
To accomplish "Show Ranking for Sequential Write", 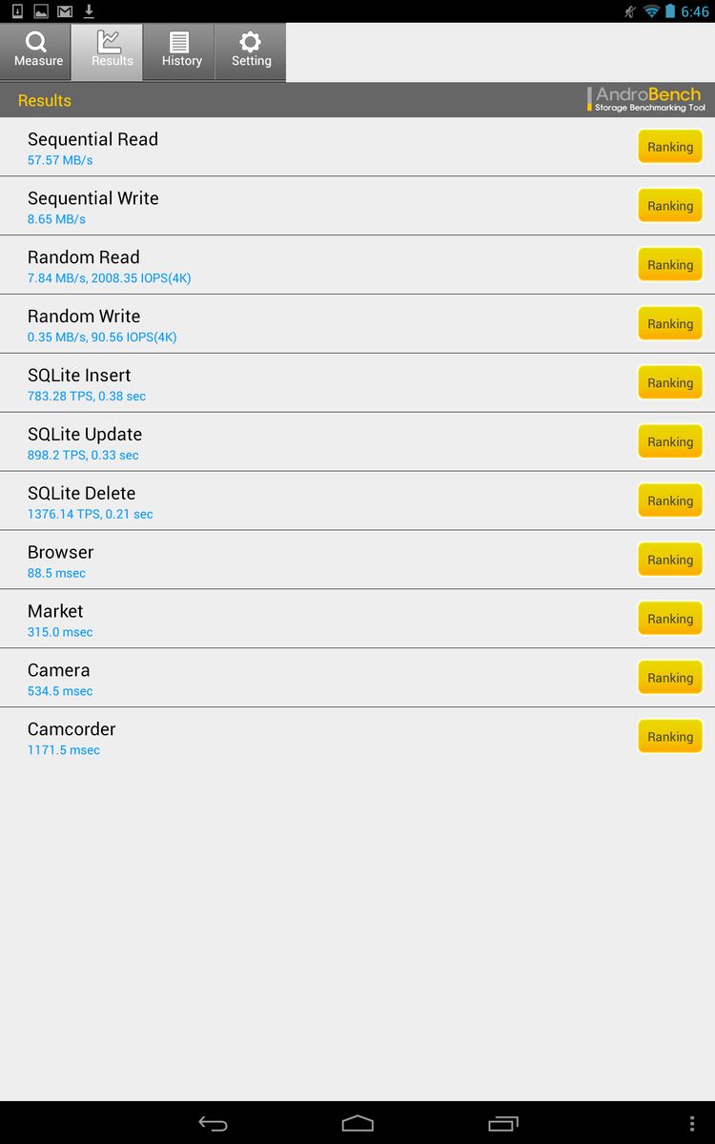I will 669,206.
